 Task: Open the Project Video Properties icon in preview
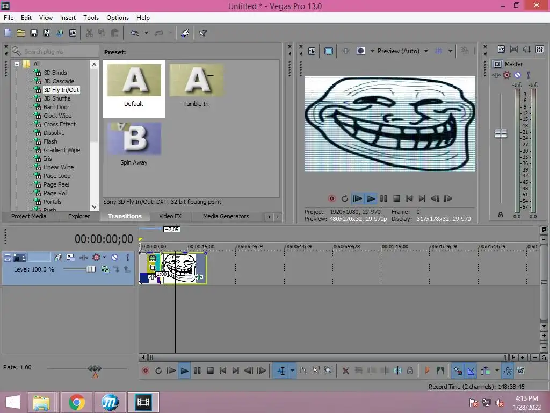click(x=312, y=51)
